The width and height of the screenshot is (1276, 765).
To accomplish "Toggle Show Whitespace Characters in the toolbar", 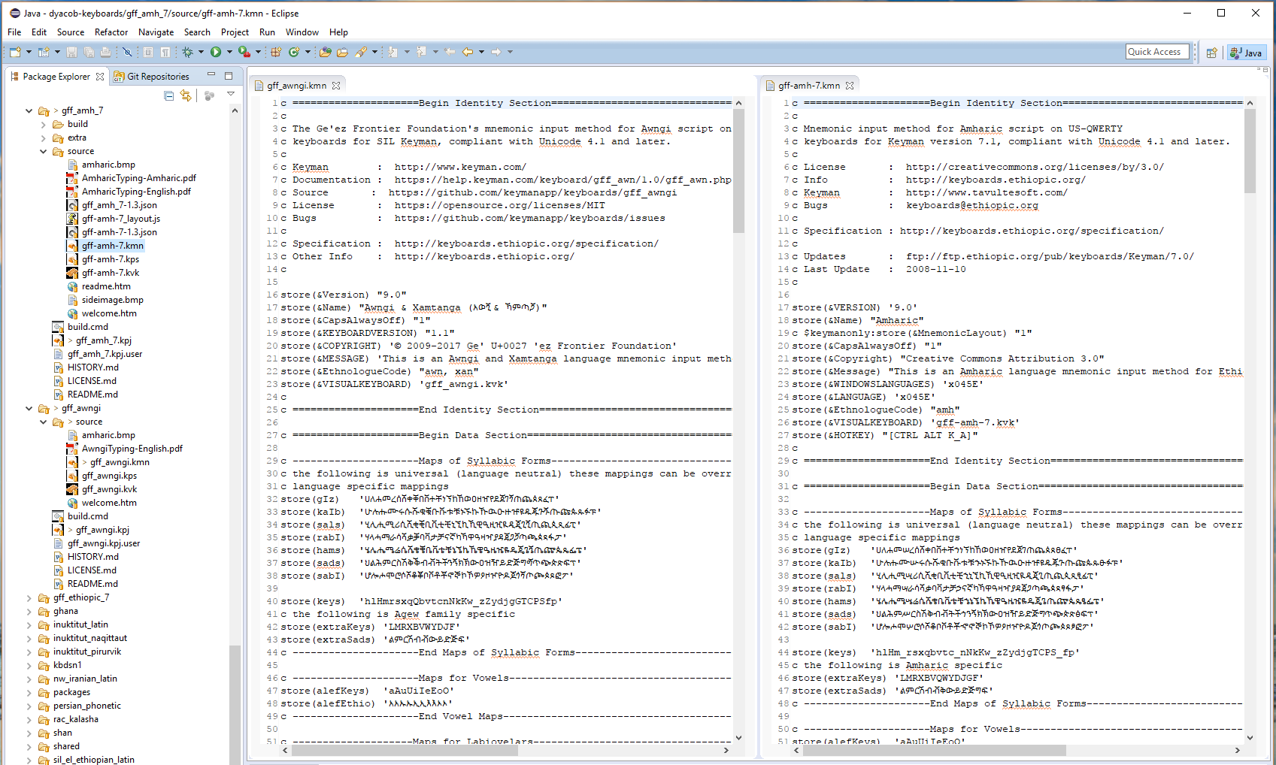I will click(165, 52).
